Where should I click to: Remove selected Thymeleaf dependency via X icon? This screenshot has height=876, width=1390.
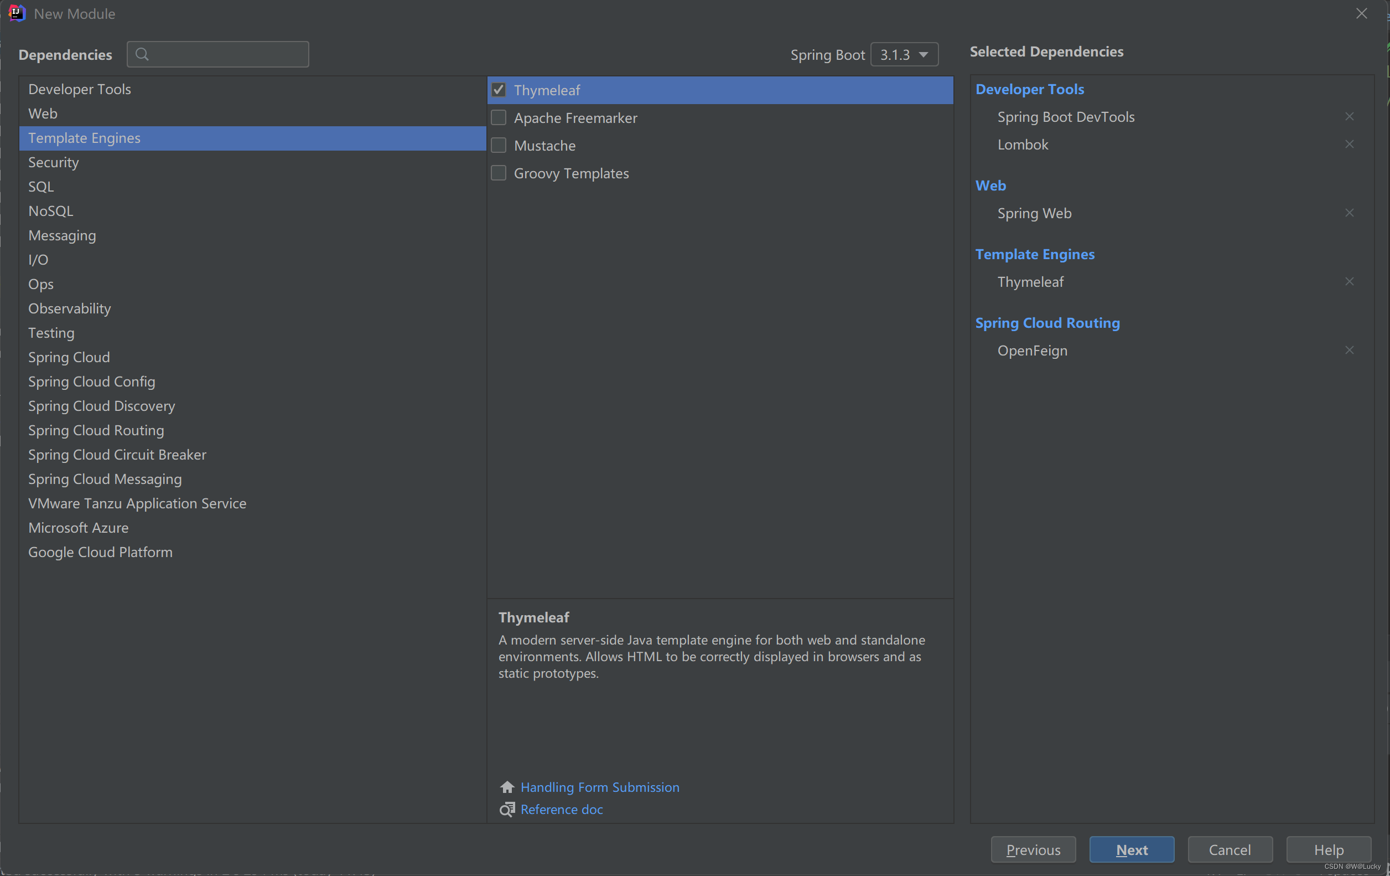[1349, 282]
